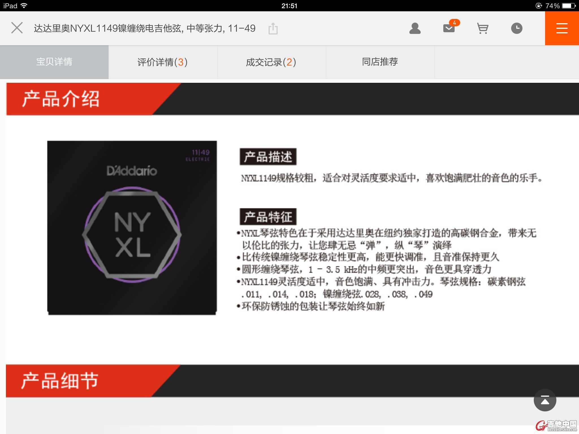Tap the 产品描述 heading label

click(268, 157)
